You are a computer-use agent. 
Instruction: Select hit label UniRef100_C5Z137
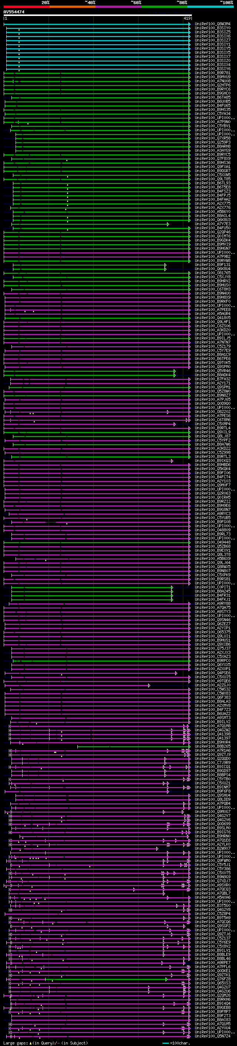(213, 938)
